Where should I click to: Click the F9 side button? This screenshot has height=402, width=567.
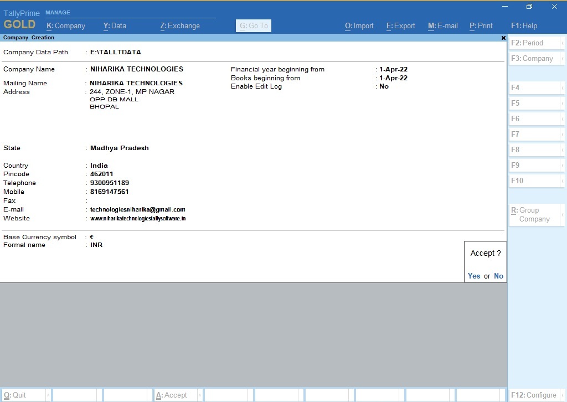534,166
